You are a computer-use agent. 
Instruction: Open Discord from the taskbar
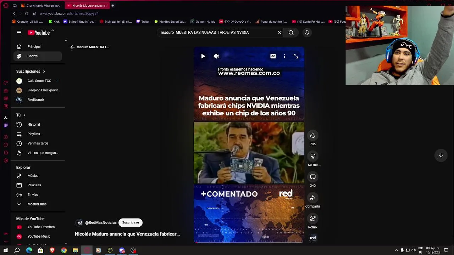click(x=122, y=250)
